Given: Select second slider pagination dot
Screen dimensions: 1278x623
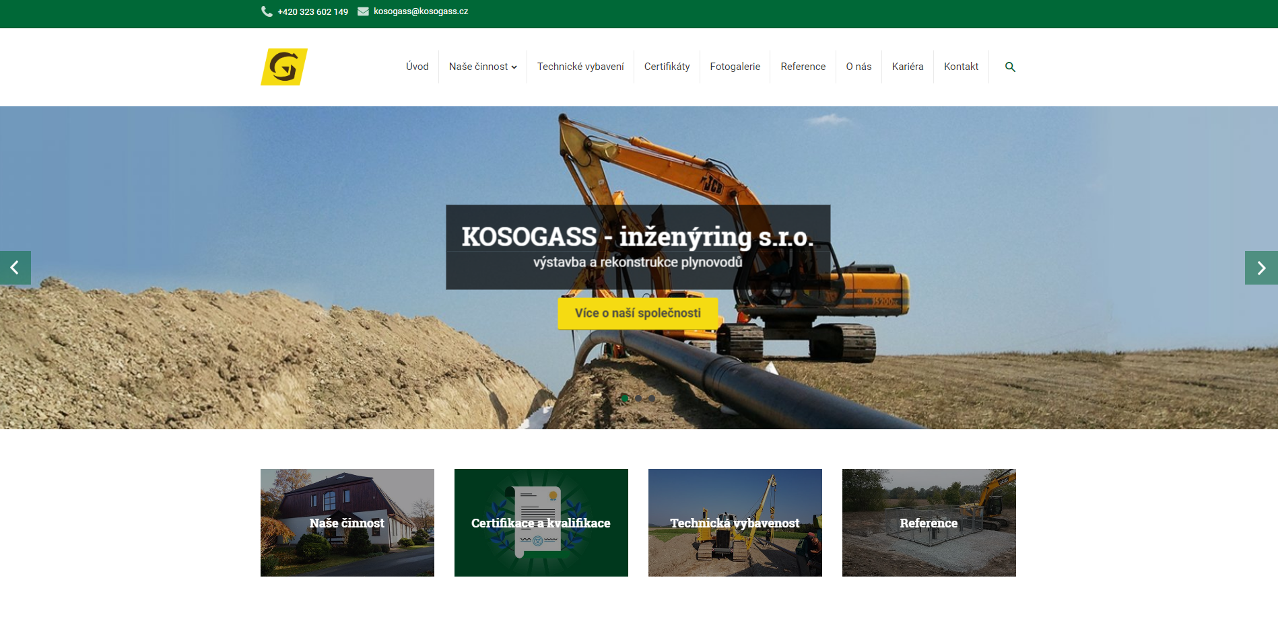Looking at the screenshot, I should (638, 398).
